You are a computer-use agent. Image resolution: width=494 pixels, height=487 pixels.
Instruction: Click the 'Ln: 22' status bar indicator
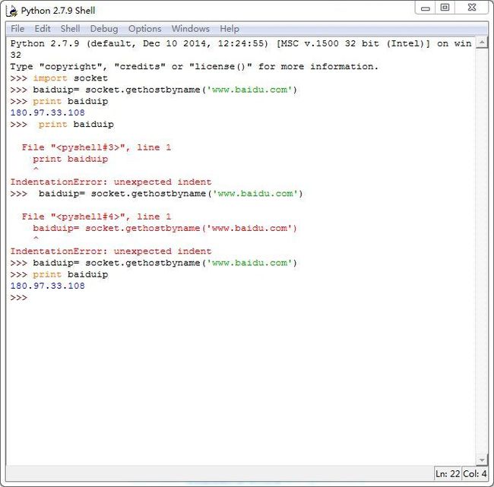pyautogui.click(x=448, y=473)
